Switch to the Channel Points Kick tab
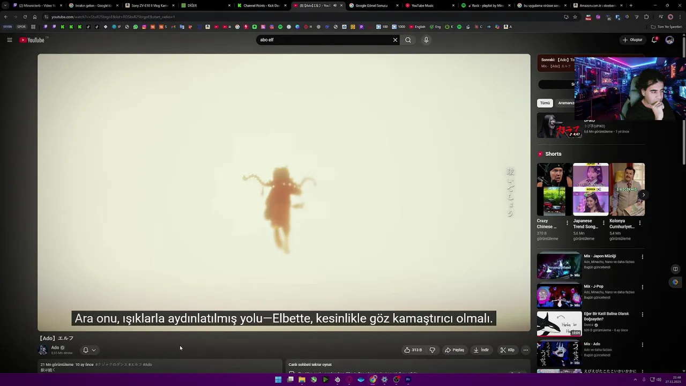 (x=262, y=5)
